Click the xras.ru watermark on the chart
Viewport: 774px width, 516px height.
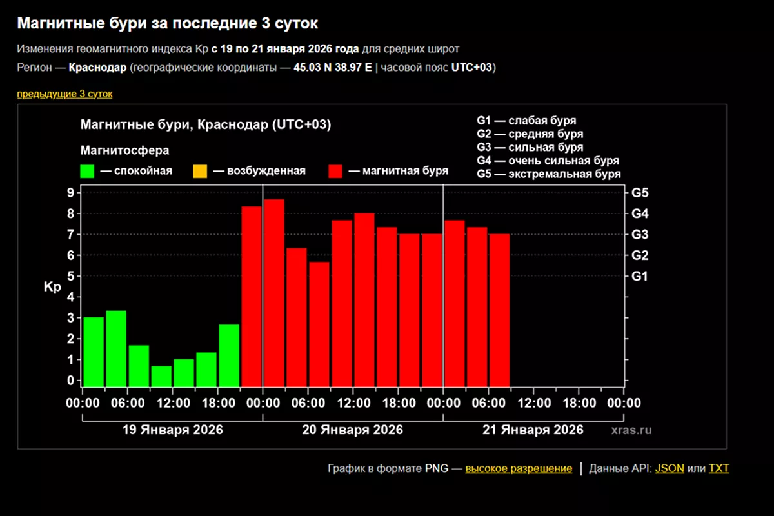tap(631, 430)
